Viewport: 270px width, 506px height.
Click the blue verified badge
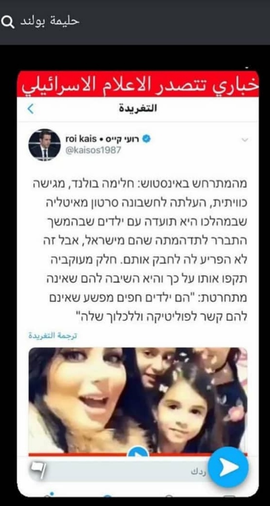click(x=147, y=139)
